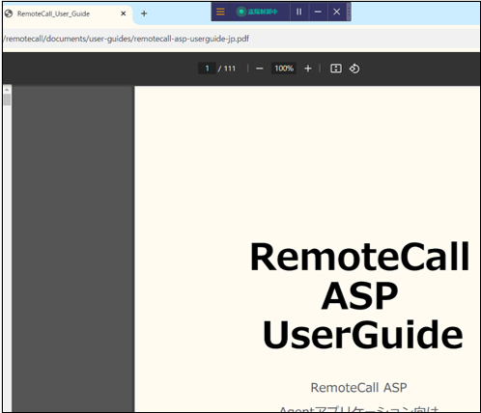Image resolution: width=481 pixels, height=413 pixels.
Task: Grab the remote control toolbar drag handle
Action: (349, 12)
